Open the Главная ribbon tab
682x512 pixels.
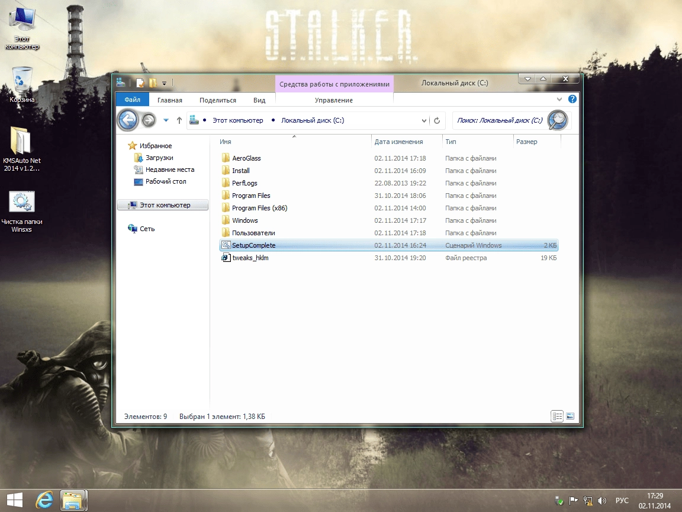point(170,100)
